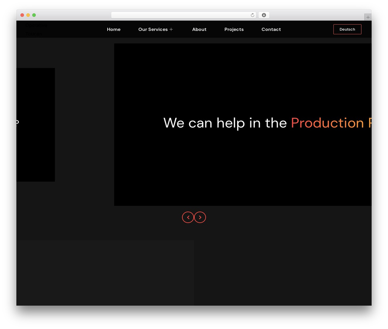Reload the page via refresh icon
This screenshot has width=388, height=329.
(x=253, y=15)
